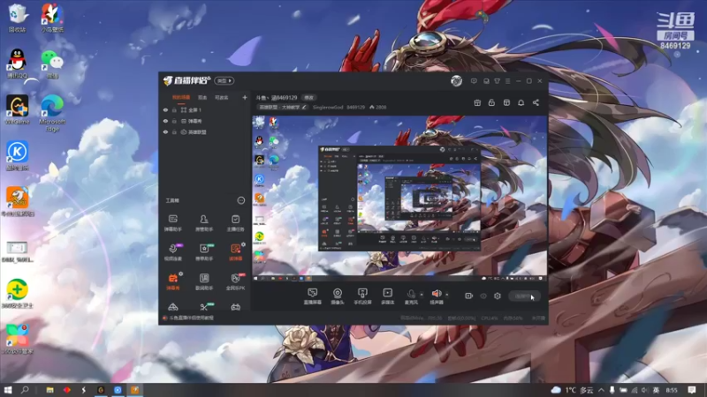Click the 修改 button next to room title

(x=308, y=98)
